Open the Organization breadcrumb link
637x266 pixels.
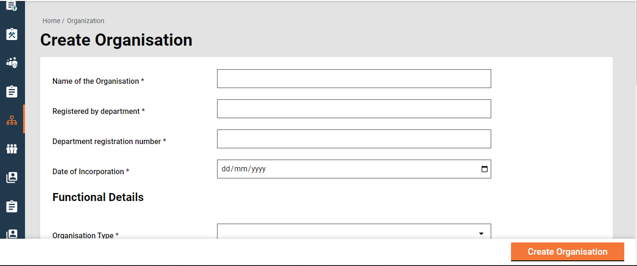tap(85, 21)
